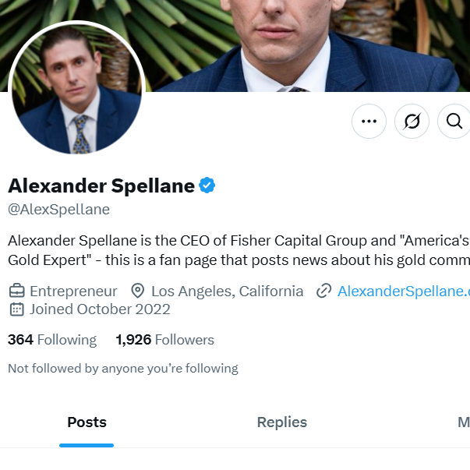Click the Entrepreneur category label
The width and height of the screenshot is (470, 470).
point(73,292)
